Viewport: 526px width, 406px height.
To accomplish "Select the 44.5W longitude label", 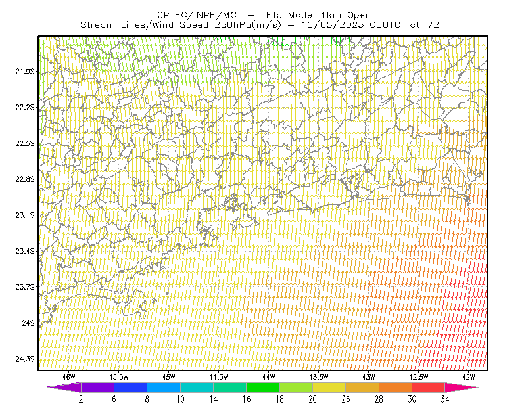I will tap(219, 377).
